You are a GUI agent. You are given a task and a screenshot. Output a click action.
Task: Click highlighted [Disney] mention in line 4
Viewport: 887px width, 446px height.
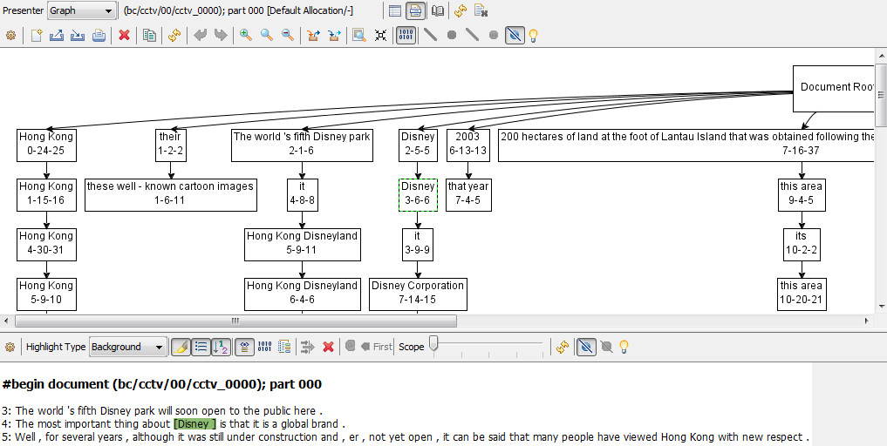(194, 424)
